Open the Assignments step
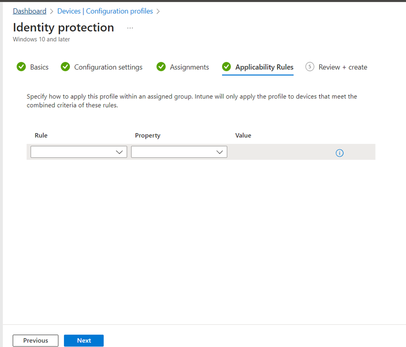 (183, 67)
